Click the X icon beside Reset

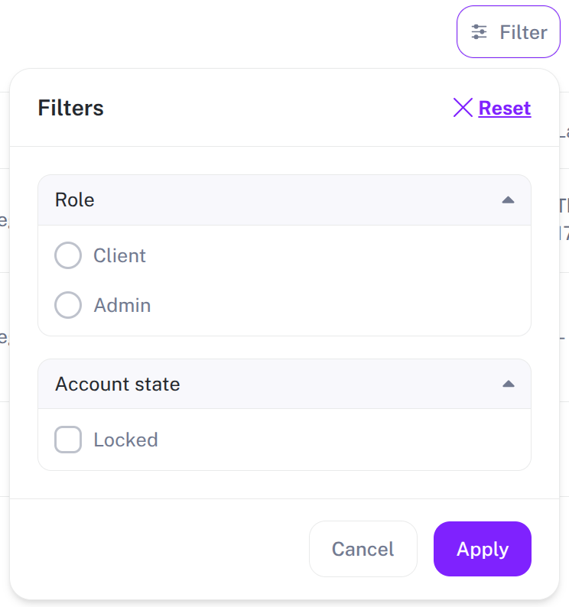click(463, 108)
